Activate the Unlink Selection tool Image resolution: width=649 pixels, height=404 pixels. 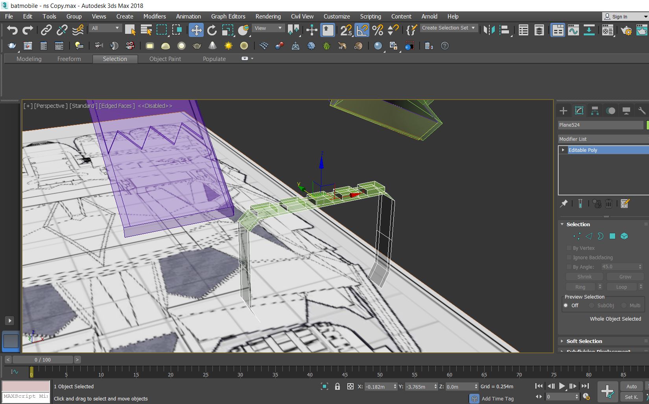pyautogui.click(x=62, y=30)
